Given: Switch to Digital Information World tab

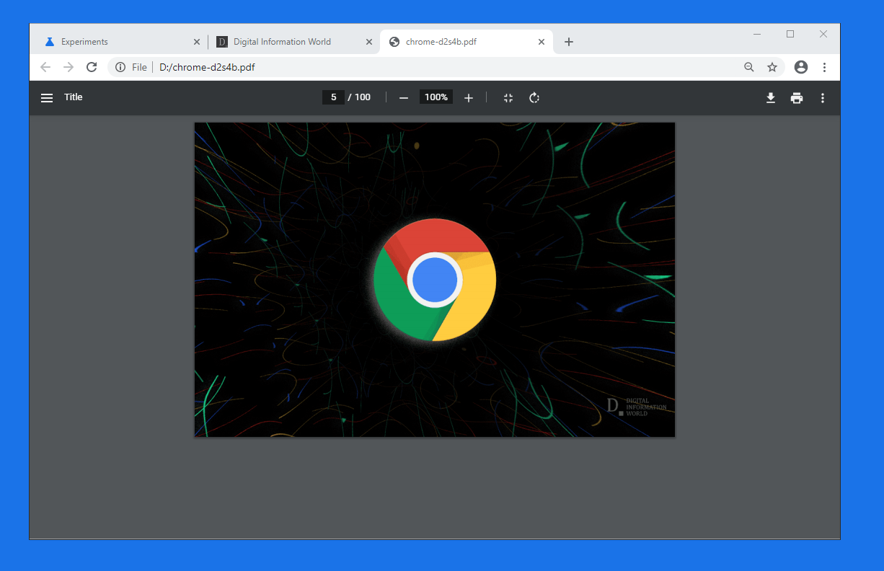Looking at the screenshot, I should [x=294, y=42].
